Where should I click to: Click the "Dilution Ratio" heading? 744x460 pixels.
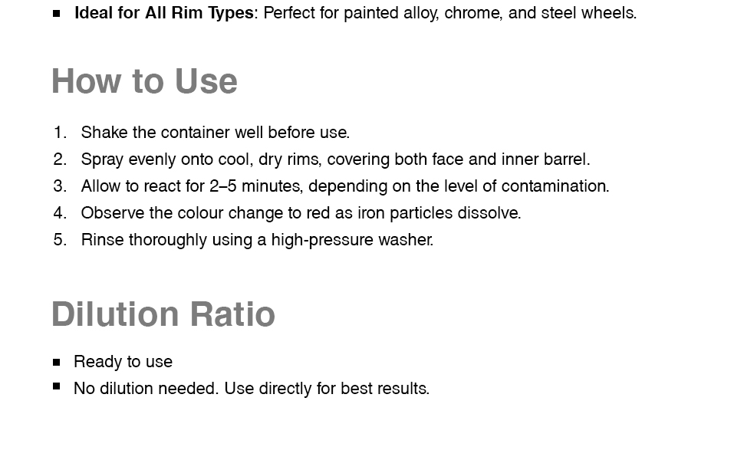(163, 314)
